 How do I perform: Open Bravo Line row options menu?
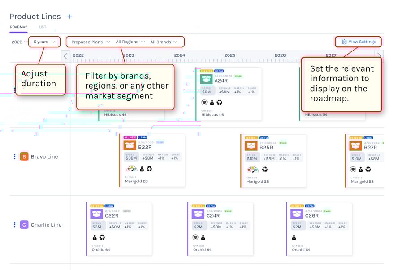pos(14,156)
